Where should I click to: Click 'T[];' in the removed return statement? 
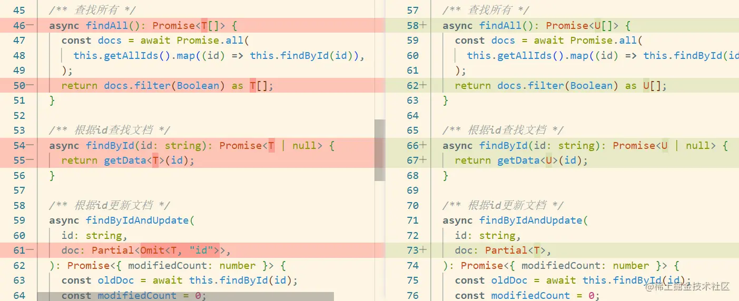pos(262,85)
